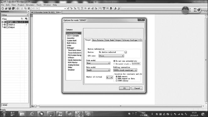Start Download and Debug from toolbar
This screenshot has width=208, height=117.
pyautogui.click(x=115, y=8)
